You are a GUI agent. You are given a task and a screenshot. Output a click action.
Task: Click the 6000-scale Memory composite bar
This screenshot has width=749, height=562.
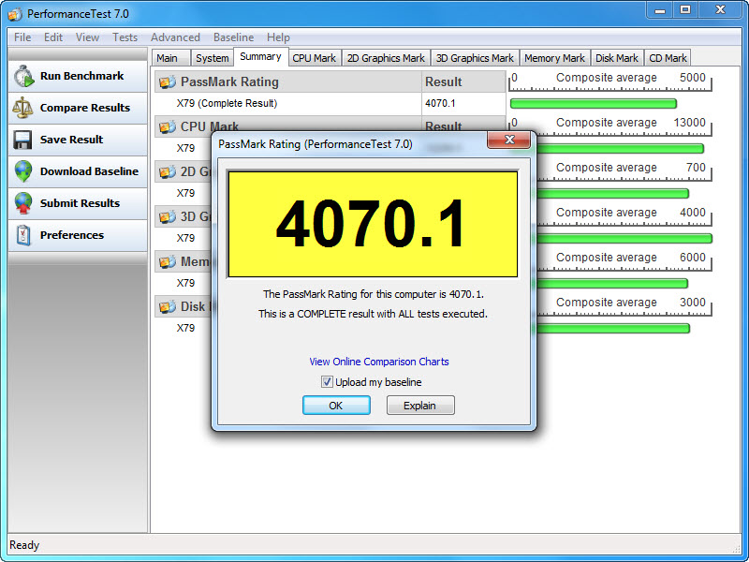611,284
